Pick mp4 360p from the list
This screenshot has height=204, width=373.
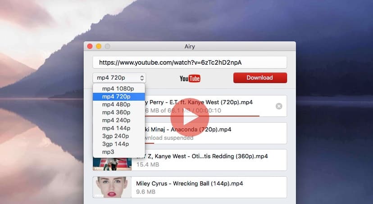119,112
